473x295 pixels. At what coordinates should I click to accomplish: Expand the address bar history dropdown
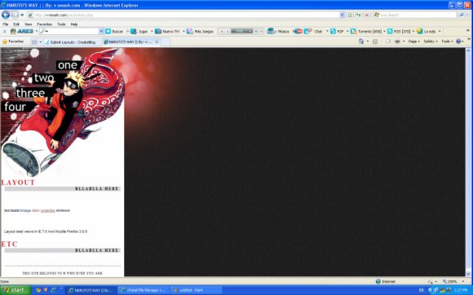click(x=342, y=15)
